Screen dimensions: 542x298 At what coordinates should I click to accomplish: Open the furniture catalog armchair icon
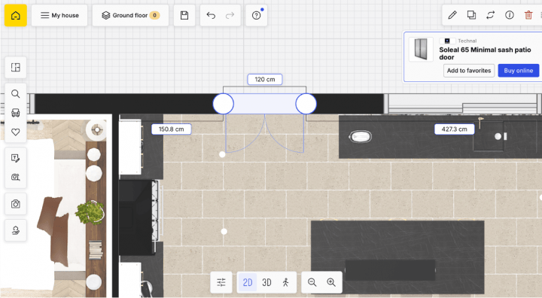coord(16,113)
